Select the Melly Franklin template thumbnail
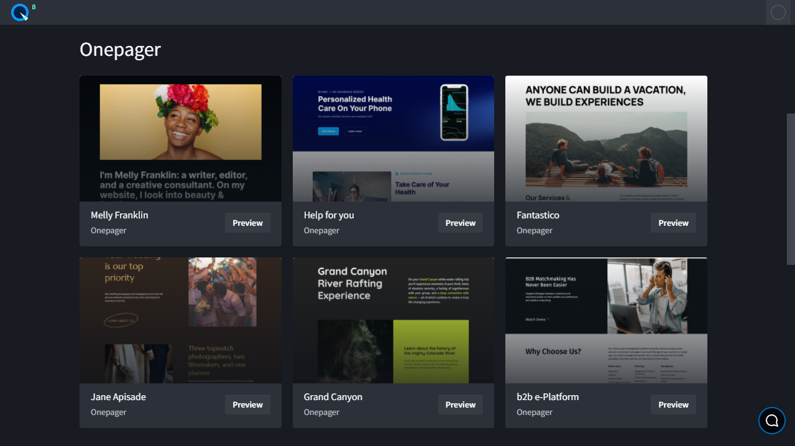The image size is (795, 446). [x=180, y=138]
